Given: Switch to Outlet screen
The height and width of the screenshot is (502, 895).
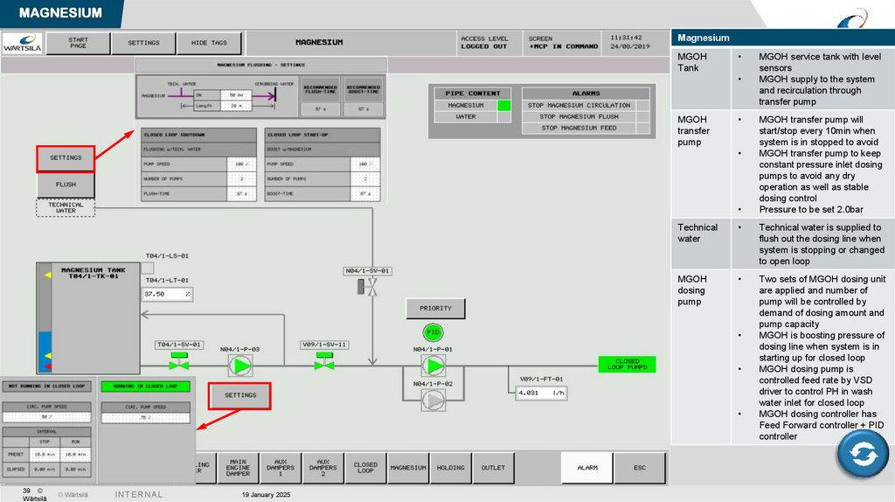Looking at the screenshot, I should [x=493, y=468].
